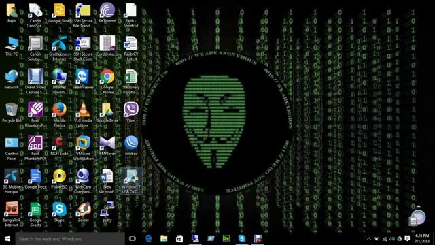The height and width of the screenshot is (245, 435).
Task: Open the Windows Start menu
Action: 7,239
